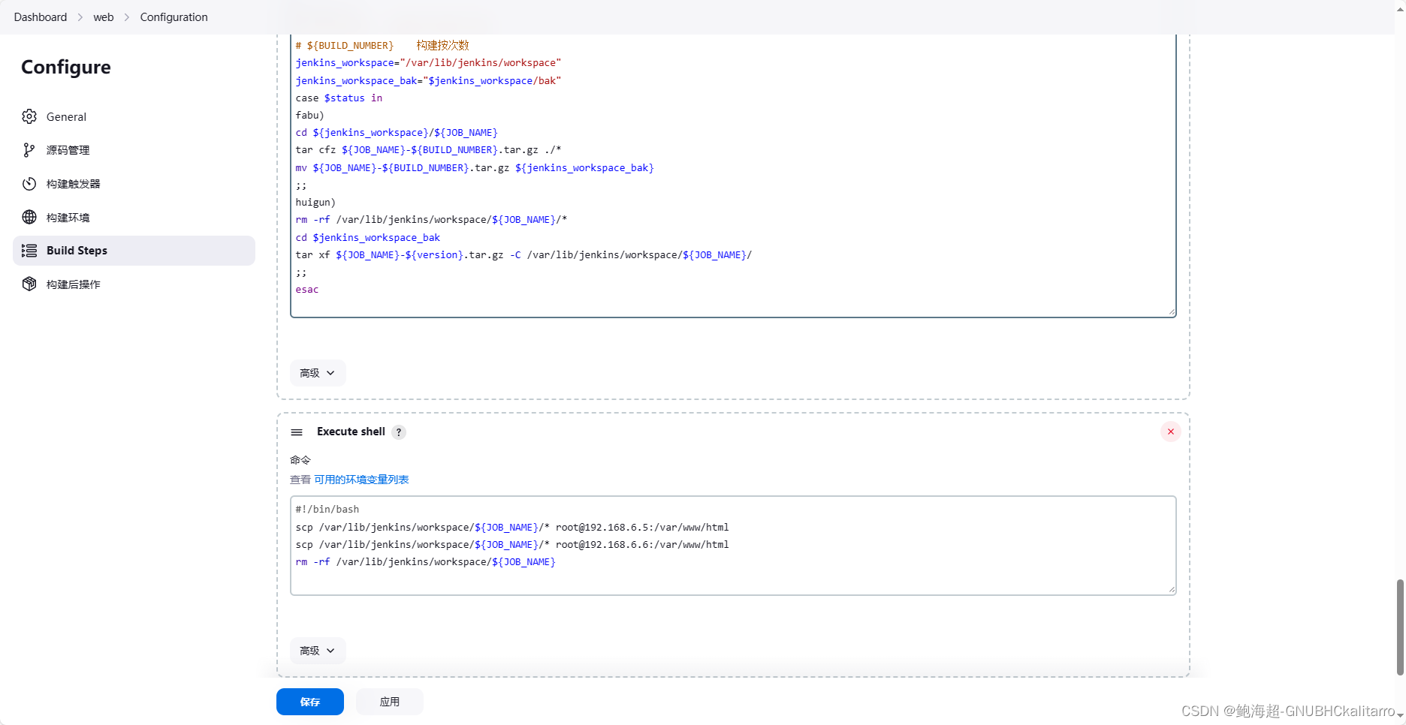The height and width of the screenshot is (725, 1406).
Task: Go to 构建后操作 section
Action: point(134,284)
